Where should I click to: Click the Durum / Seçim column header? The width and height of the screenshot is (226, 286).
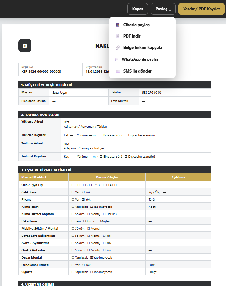(107, 177)
